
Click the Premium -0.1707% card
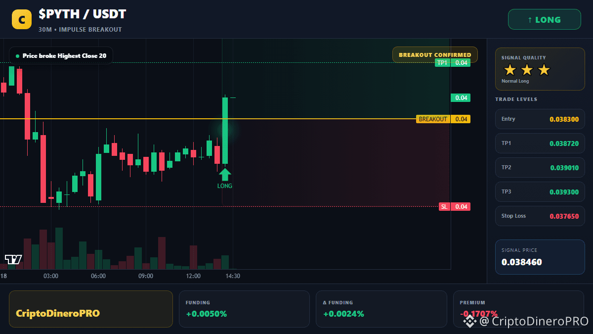[x=518, y=309]
